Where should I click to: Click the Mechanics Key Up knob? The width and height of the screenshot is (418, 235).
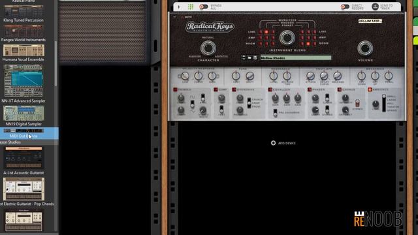375,76
